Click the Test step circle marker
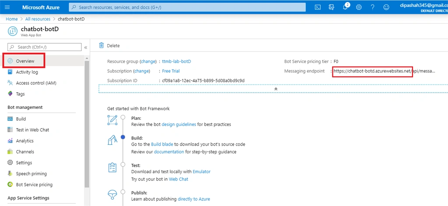The image size is (448, 206). tap(123, 164)
